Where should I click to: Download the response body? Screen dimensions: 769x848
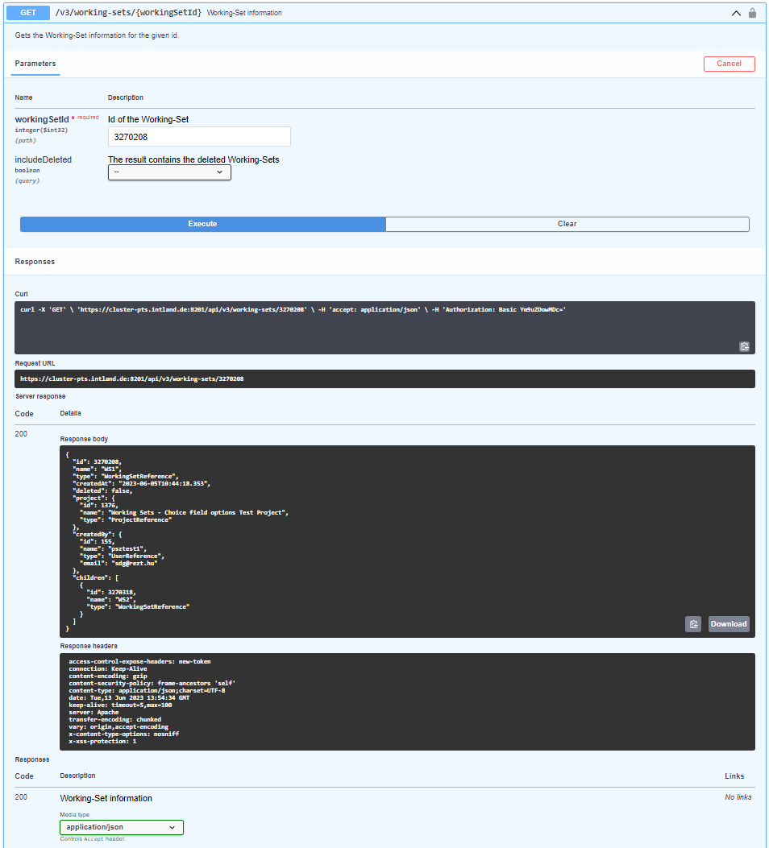[x=729, y=624]
